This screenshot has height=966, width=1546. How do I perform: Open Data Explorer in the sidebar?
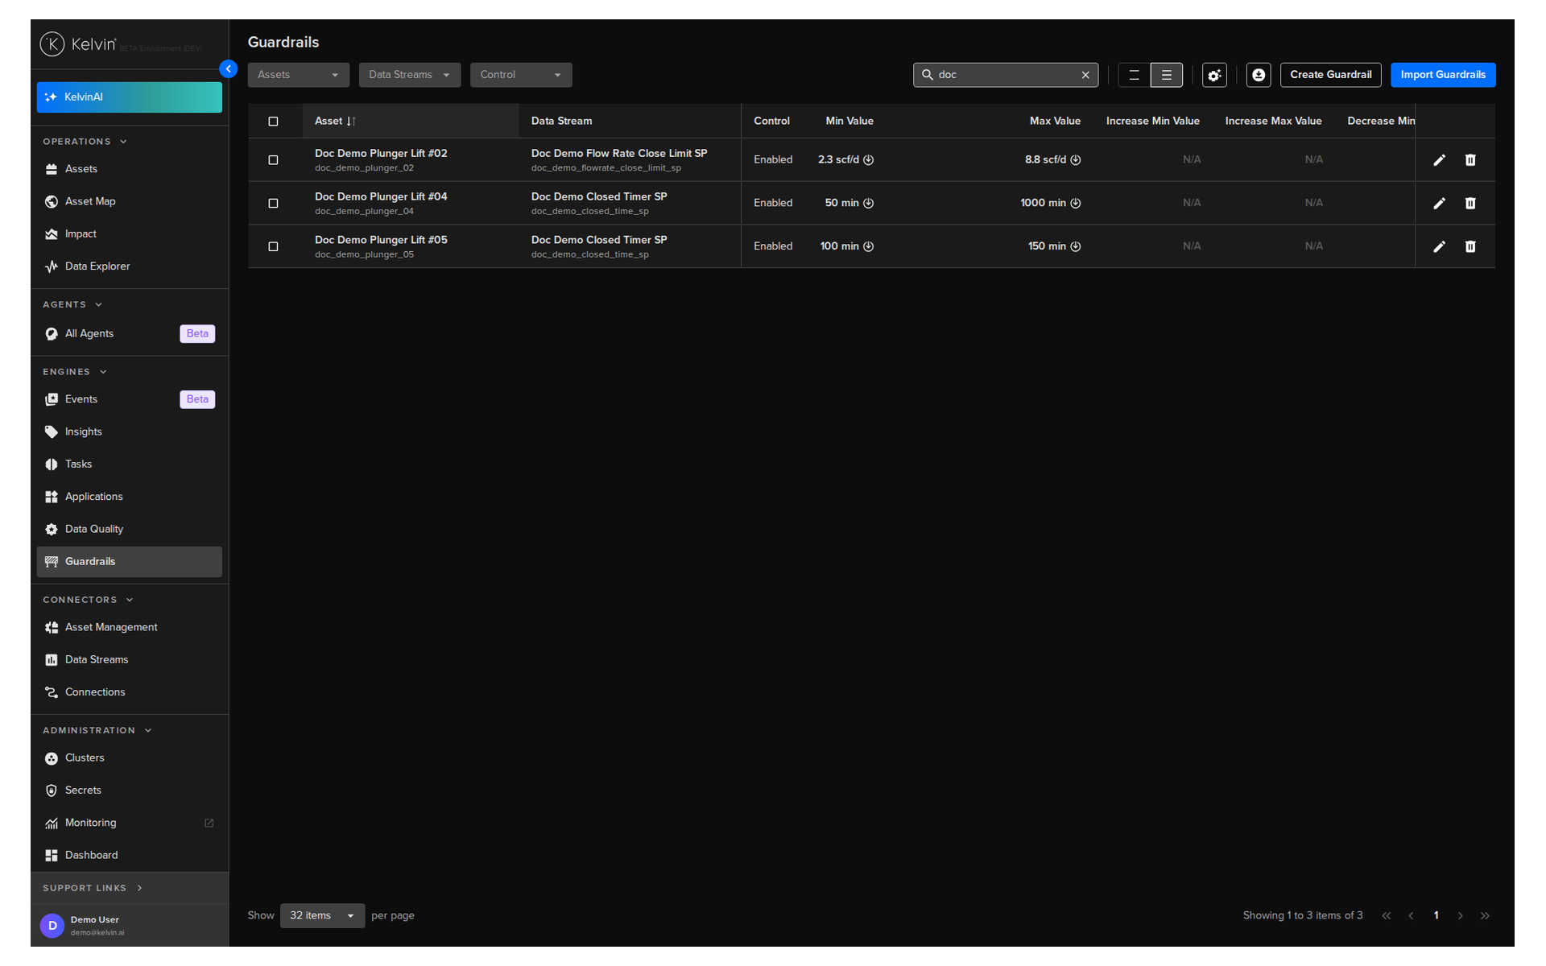pos(129,266)
